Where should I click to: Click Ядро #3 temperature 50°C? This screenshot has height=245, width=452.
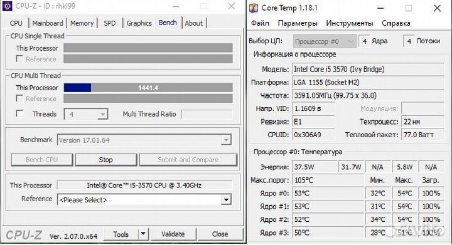pyautogui.click(x=328, y=232)
